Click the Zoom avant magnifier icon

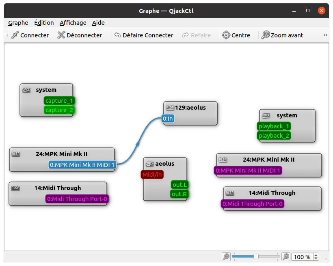[266, 35]
